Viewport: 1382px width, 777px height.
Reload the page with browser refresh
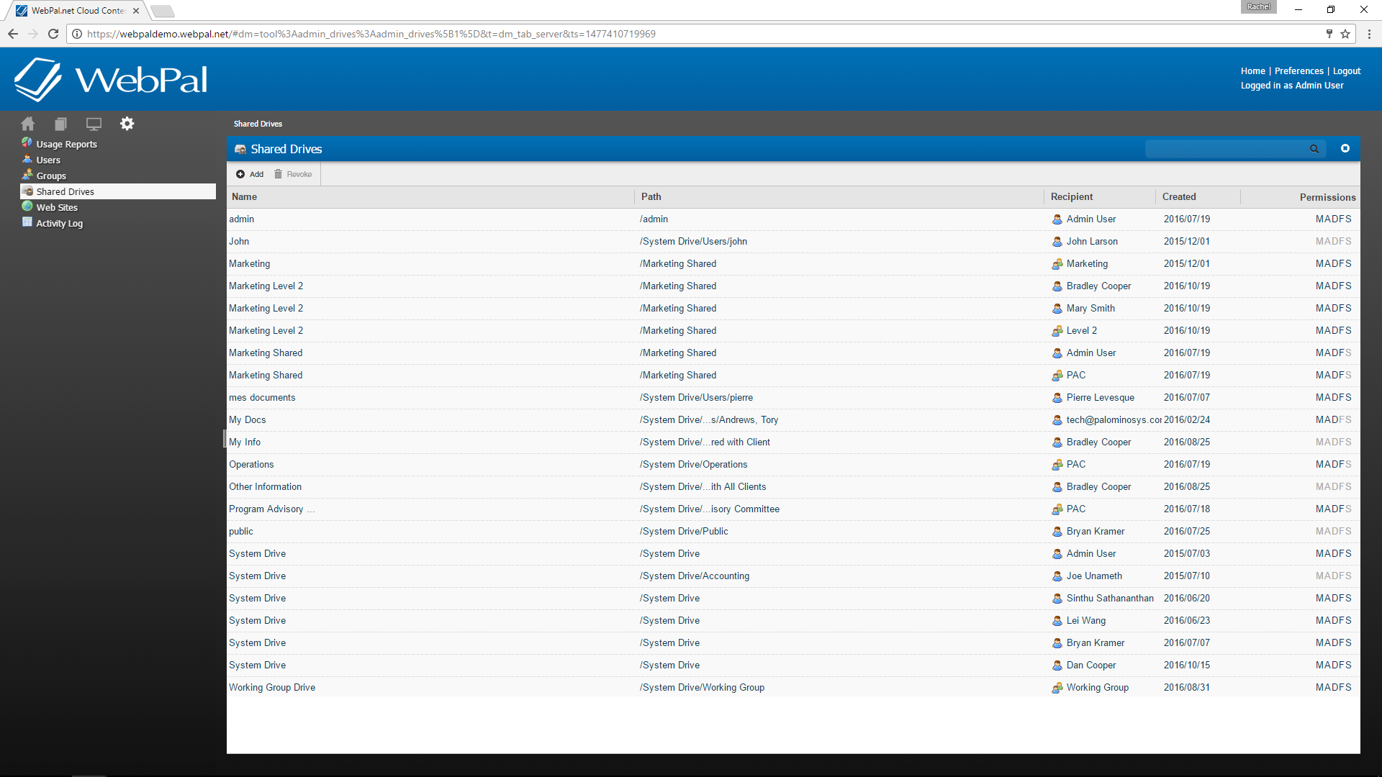(53, 34)
